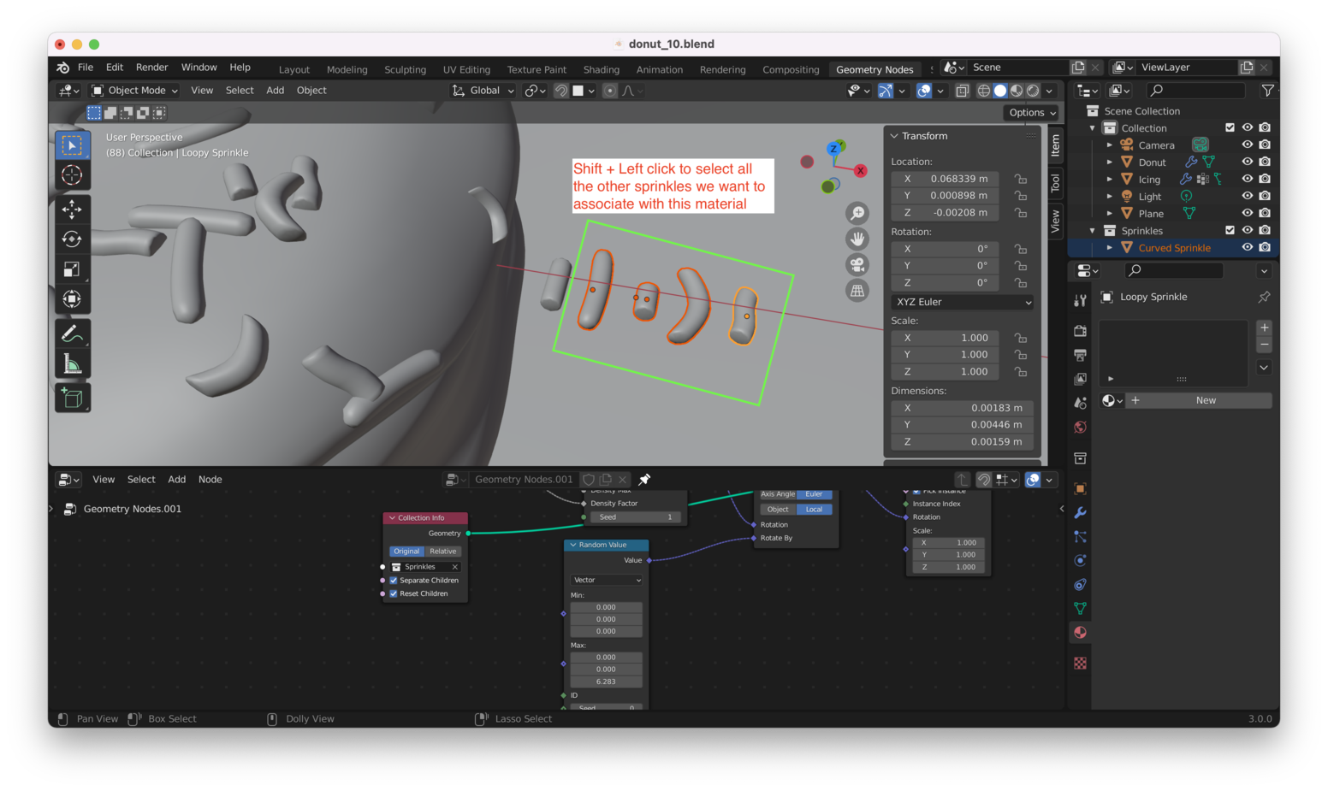Uncheck Separate Children in Collection Info node

(394, 581)
